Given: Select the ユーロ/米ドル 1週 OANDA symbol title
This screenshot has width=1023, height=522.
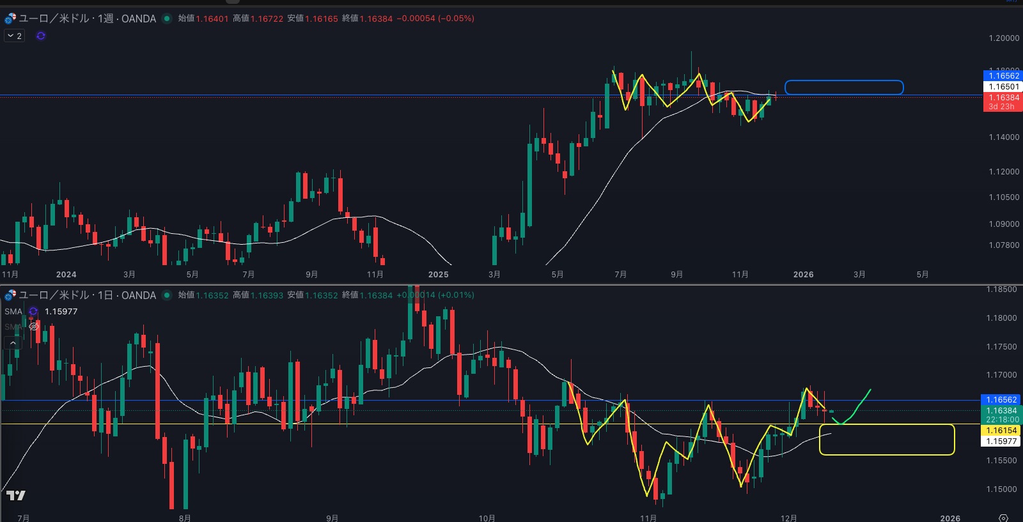Looking at the screenshot, I should pos(87,19).
